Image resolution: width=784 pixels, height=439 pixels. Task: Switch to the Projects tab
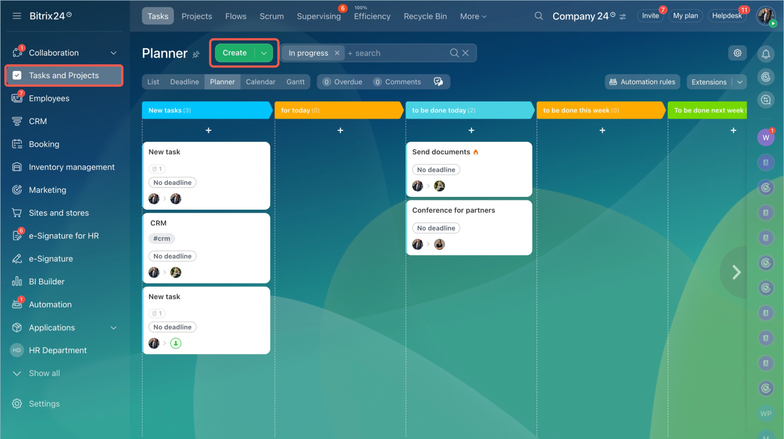pos(197,17)
